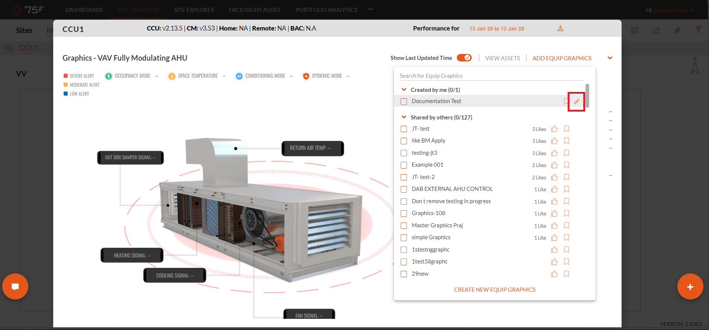The width and height of the screenshot is (709, 330).
Task: Click the RETURN AIR TEMP label
Action: click(312, 148)
